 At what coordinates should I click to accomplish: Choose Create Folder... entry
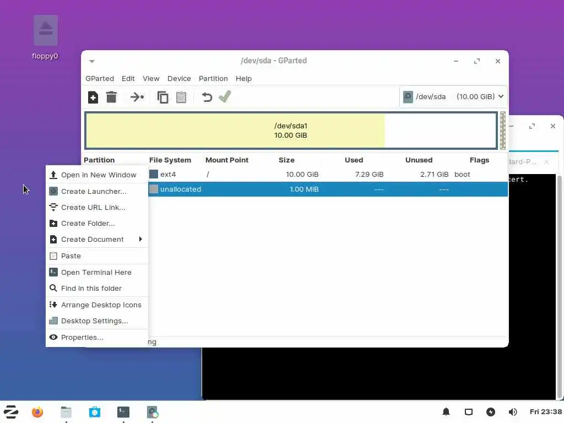click(97, 224)
